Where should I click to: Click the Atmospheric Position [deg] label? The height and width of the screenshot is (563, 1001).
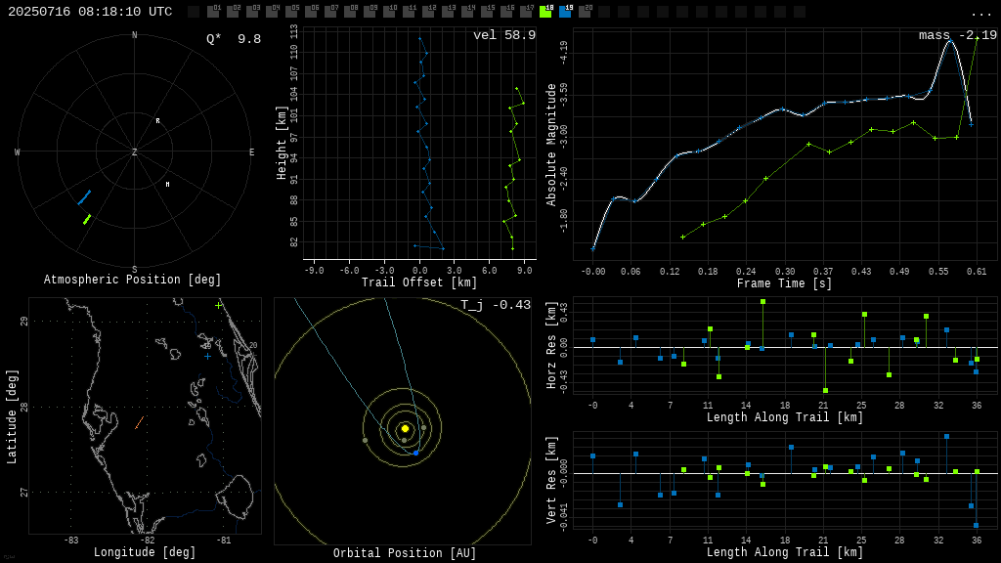pos(132,280)
